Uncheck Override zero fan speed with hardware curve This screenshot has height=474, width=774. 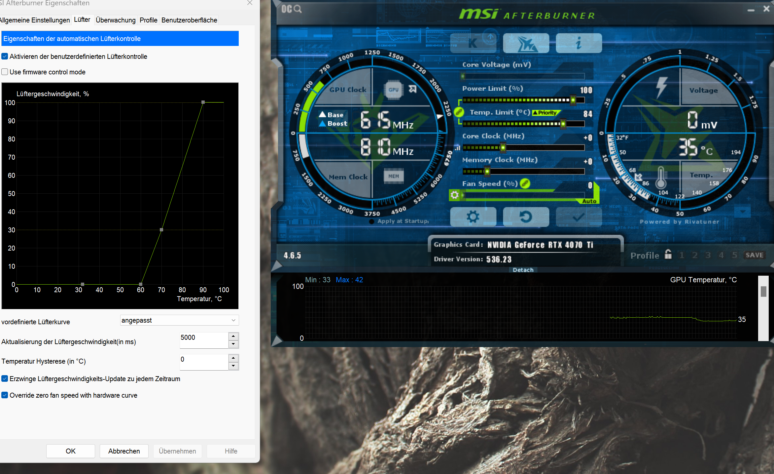pos(5,395)
